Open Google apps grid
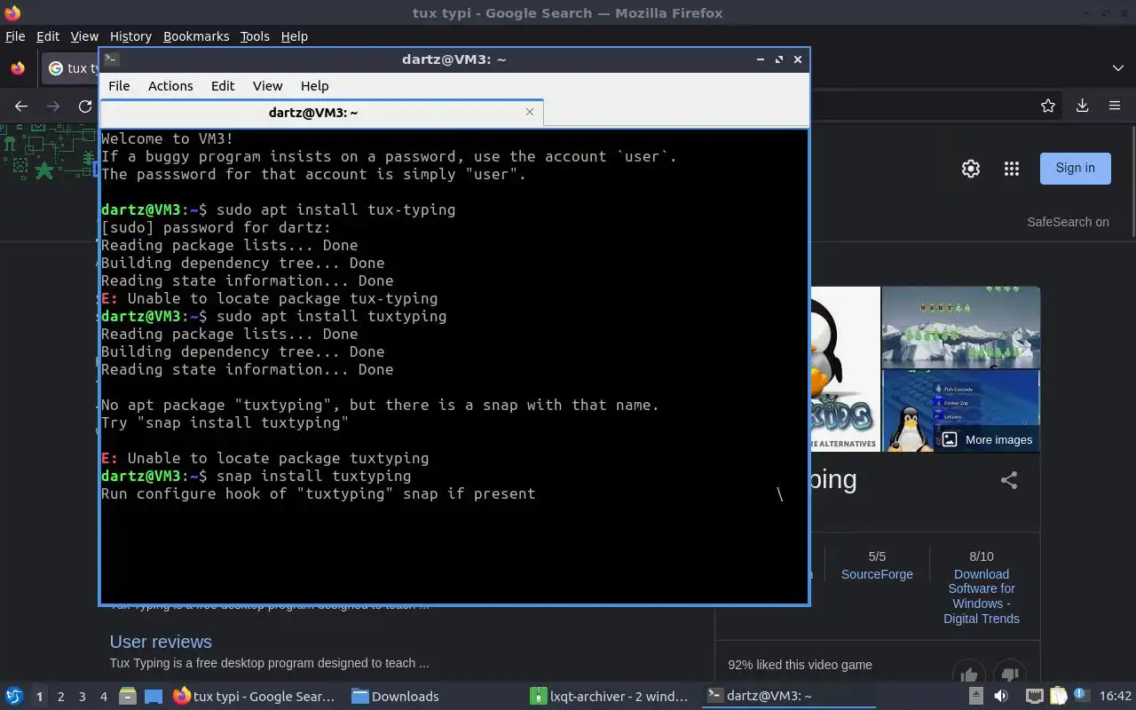1136x710 pixels. point(1011,169)
